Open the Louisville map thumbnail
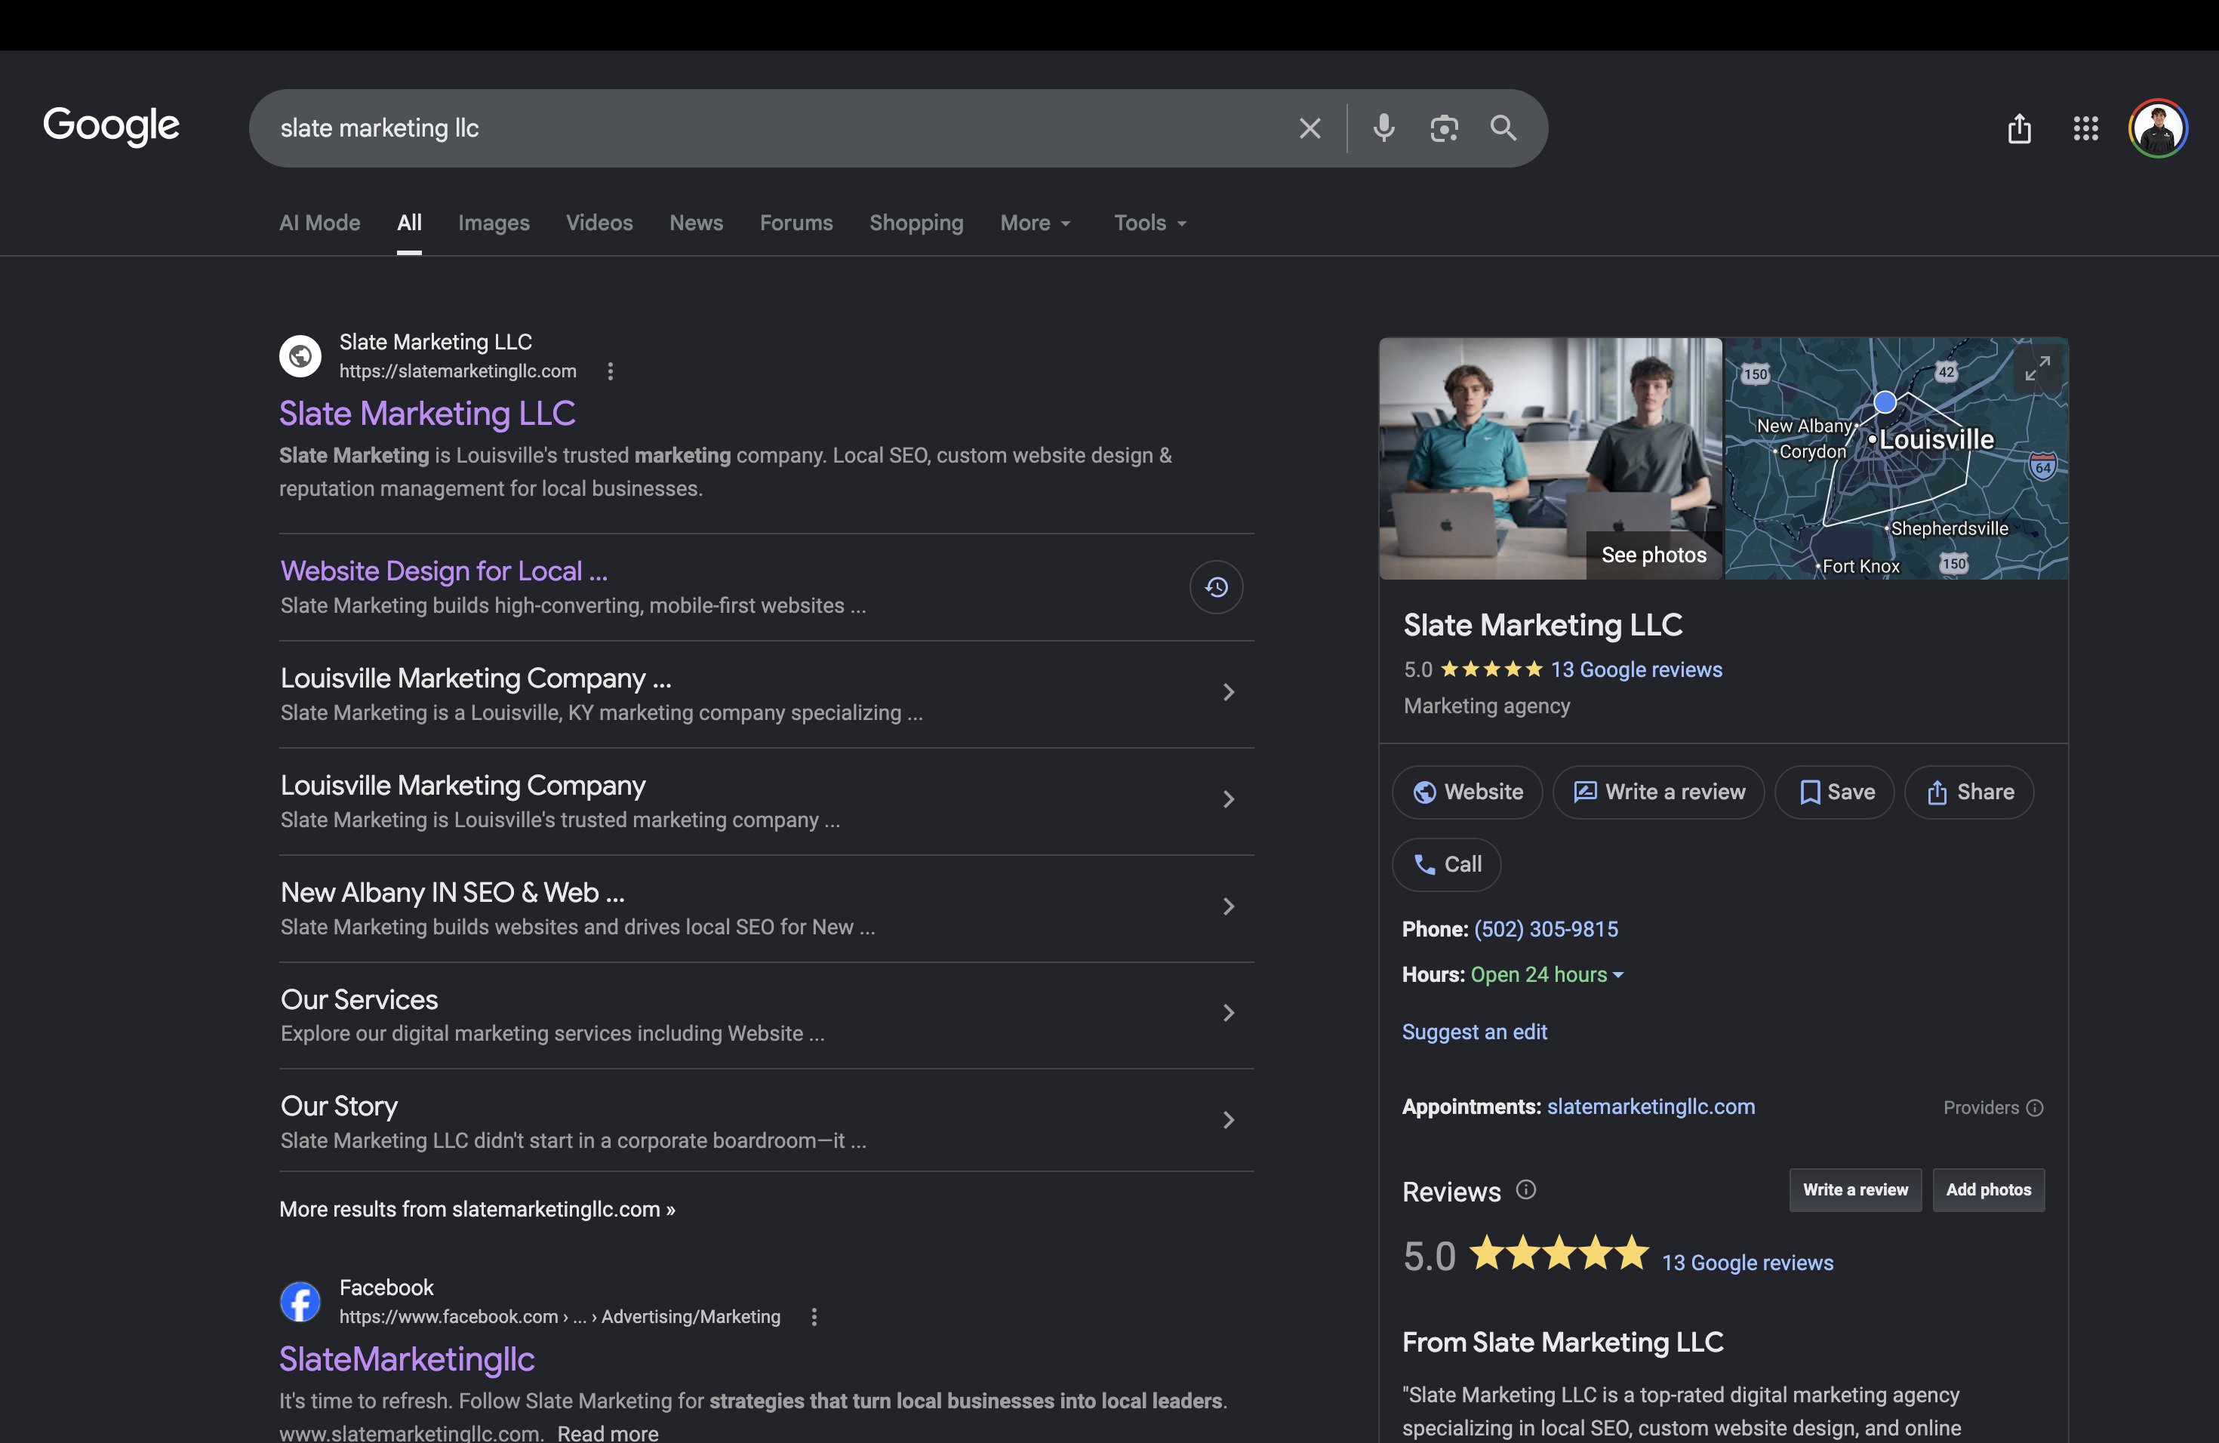Viewport: 2219px width, 1443px height. [x=1897, y=457]
